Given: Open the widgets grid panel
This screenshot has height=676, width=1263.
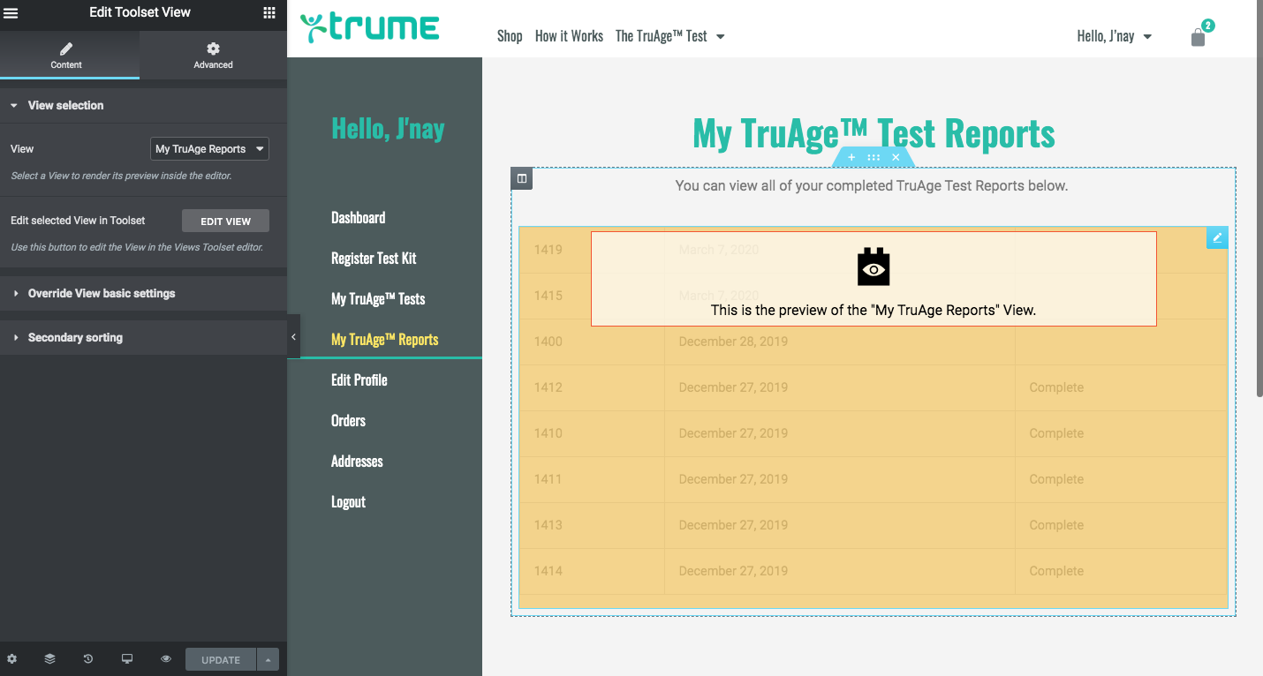Looking at the screenshot, I should 269,12.
